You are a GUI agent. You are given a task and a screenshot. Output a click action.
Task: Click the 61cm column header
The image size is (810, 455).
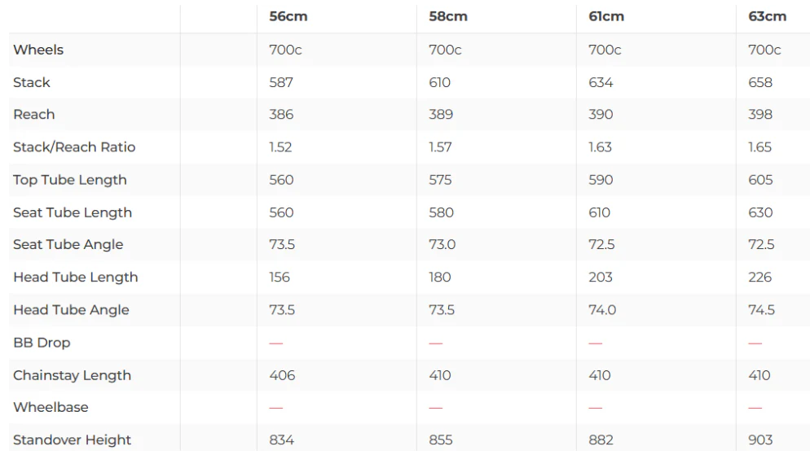pos(606,16)
